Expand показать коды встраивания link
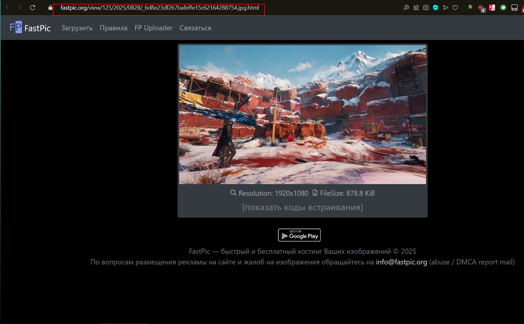Screen dimensions: 524x324 pyautogui.click(x=303, y=207)
